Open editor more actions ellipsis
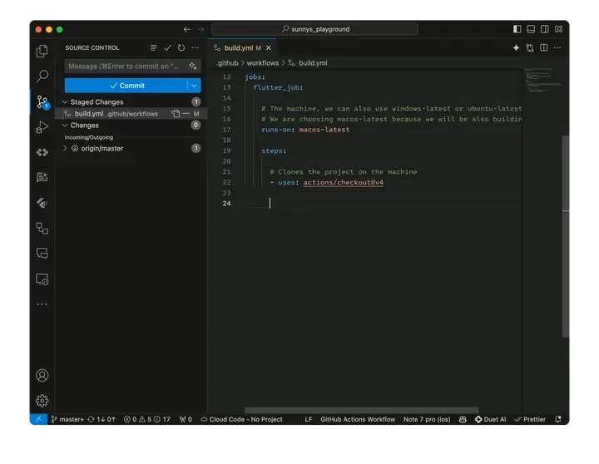599x464 pixels. coord(557,47)
